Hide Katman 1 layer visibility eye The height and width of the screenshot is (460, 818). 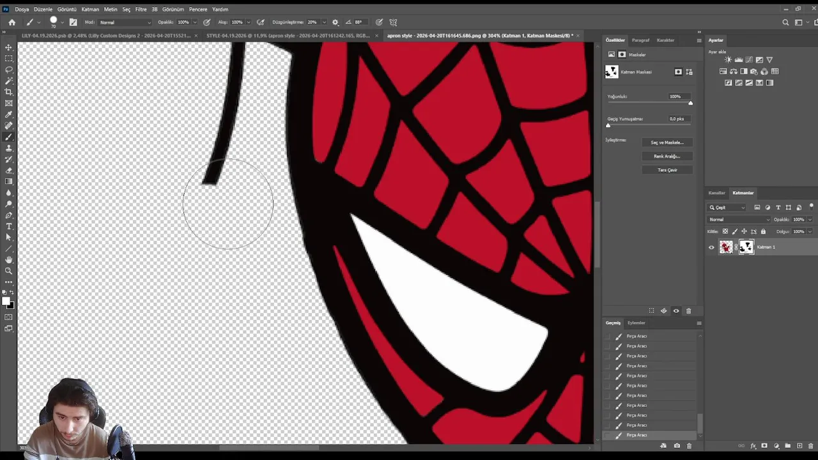711,247
